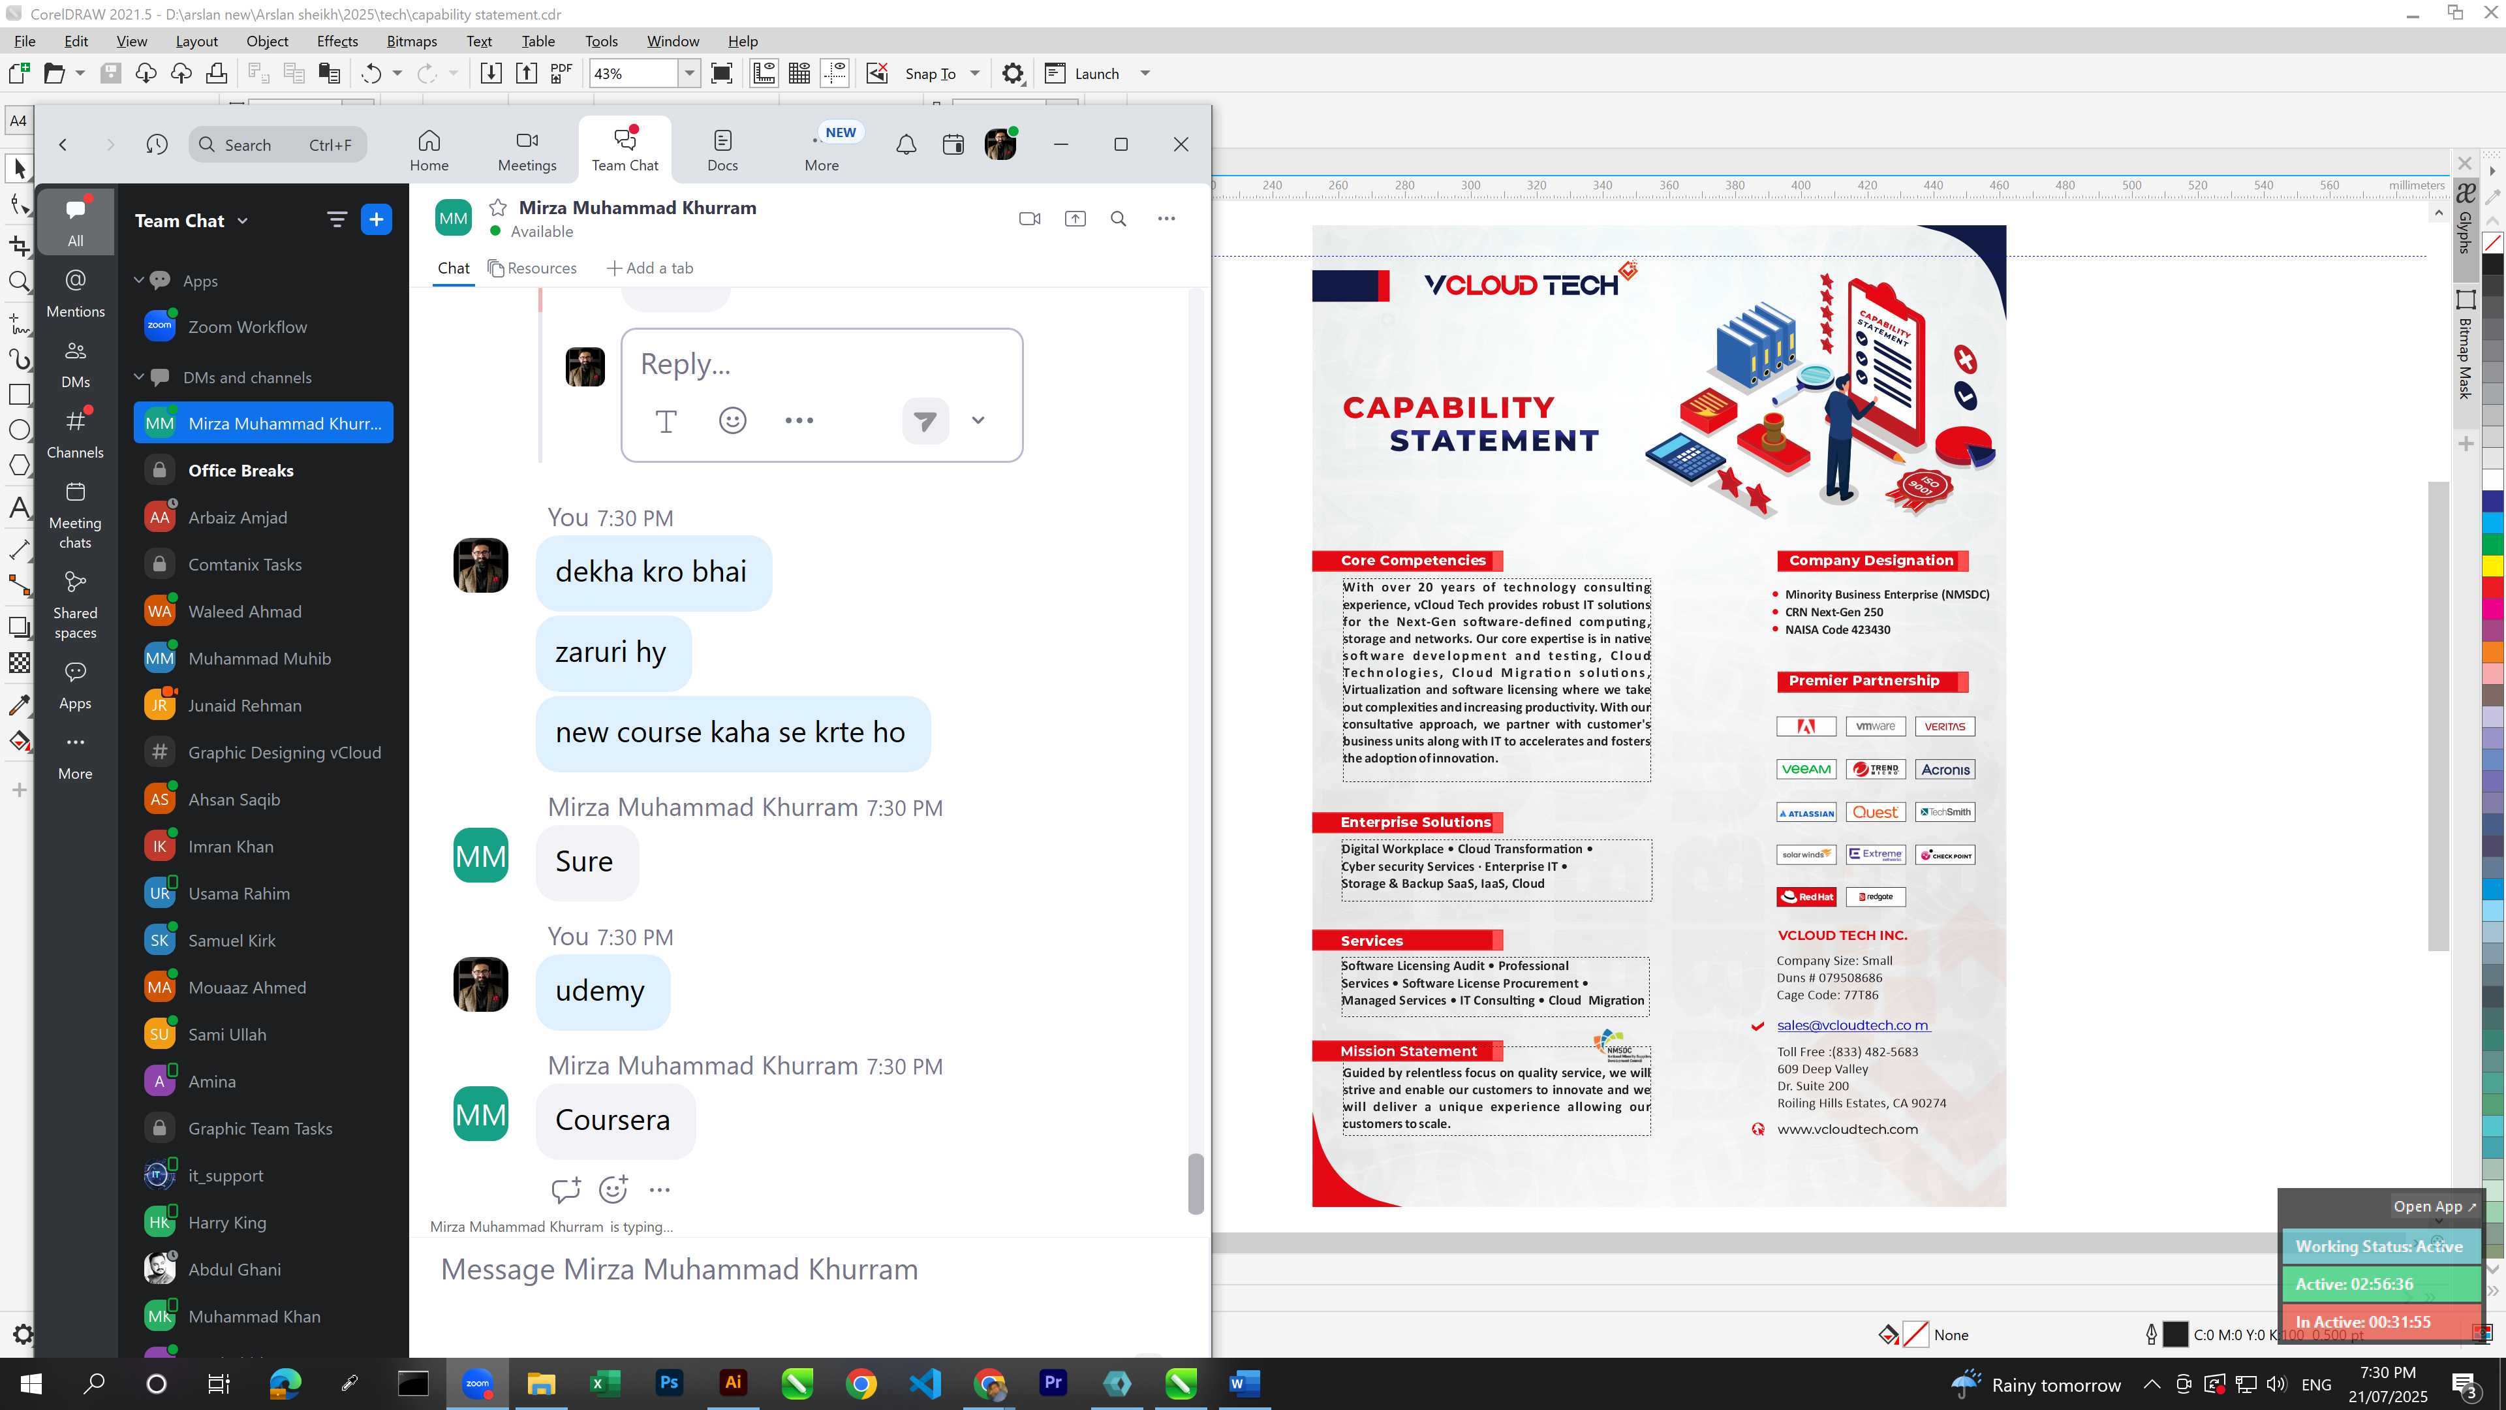Viewport: 2506px width, 1410px height.
Task: Click CorelDRAW Publish to PDF icon
Action: [x=561, y=74]
